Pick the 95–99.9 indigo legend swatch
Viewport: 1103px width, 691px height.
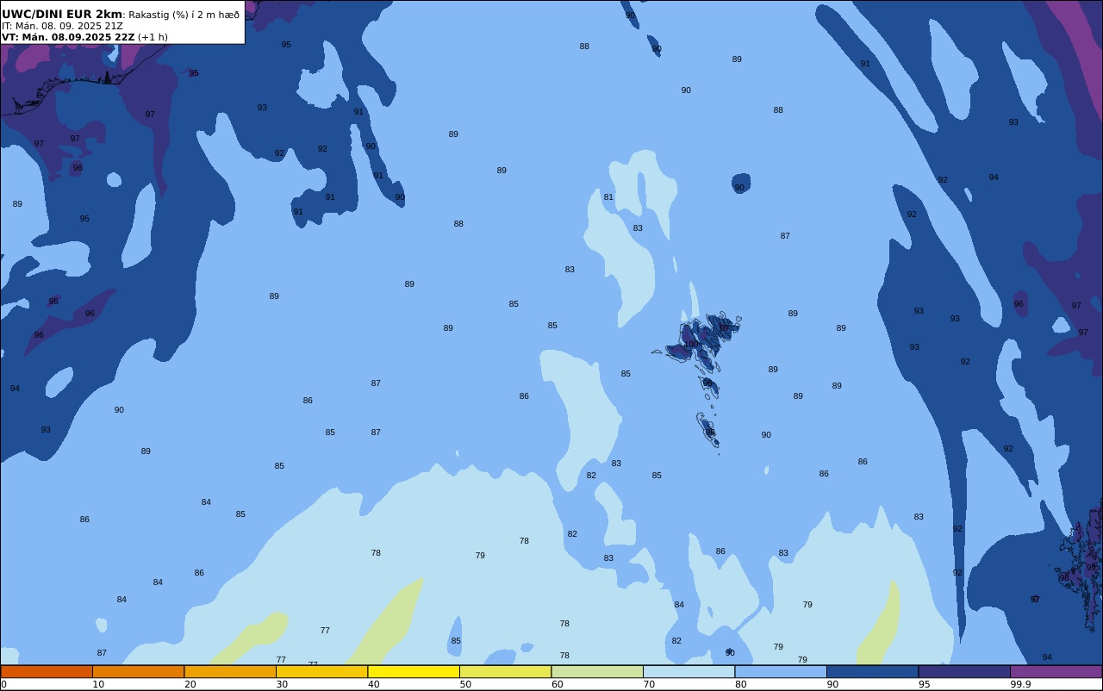[964, 671]
